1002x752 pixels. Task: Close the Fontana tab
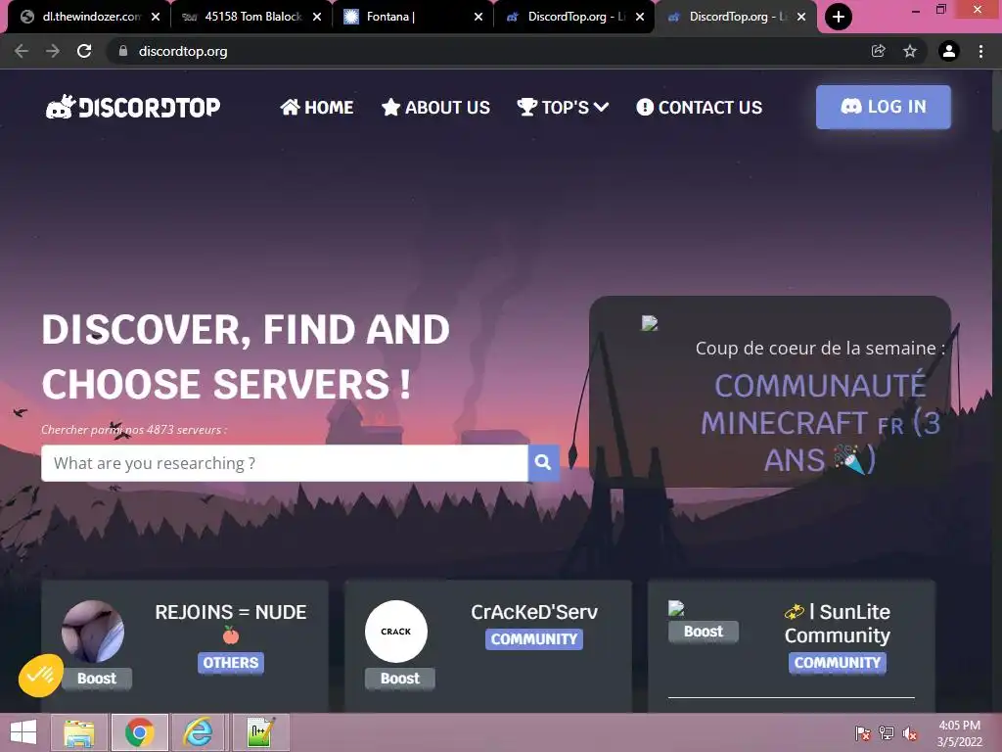coord(478,17)
